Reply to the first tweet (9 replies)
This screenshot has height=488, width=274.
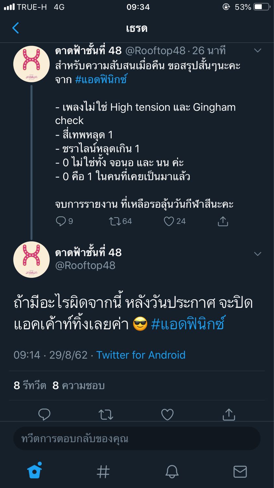click(x=61, y=221)
